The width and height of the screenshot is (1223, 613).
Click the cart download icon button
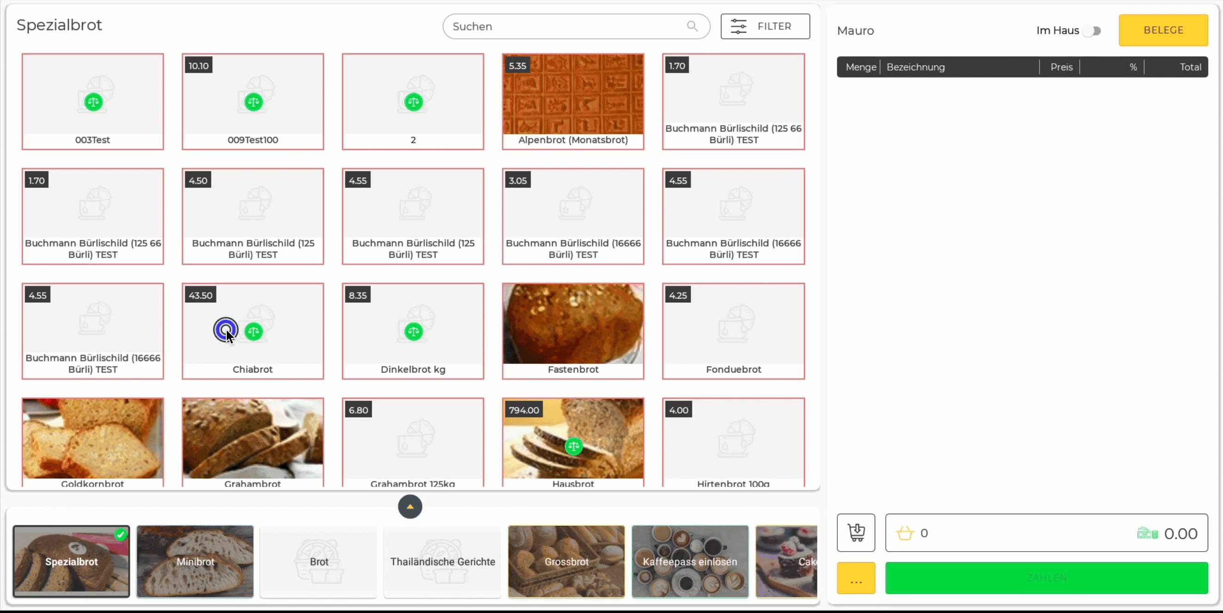[x=855, y=532]
